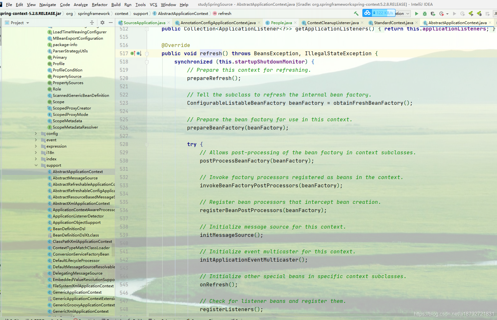
Task: Click line number 545 in gutter
Action: pyautogui.click(x=124, y=285)
